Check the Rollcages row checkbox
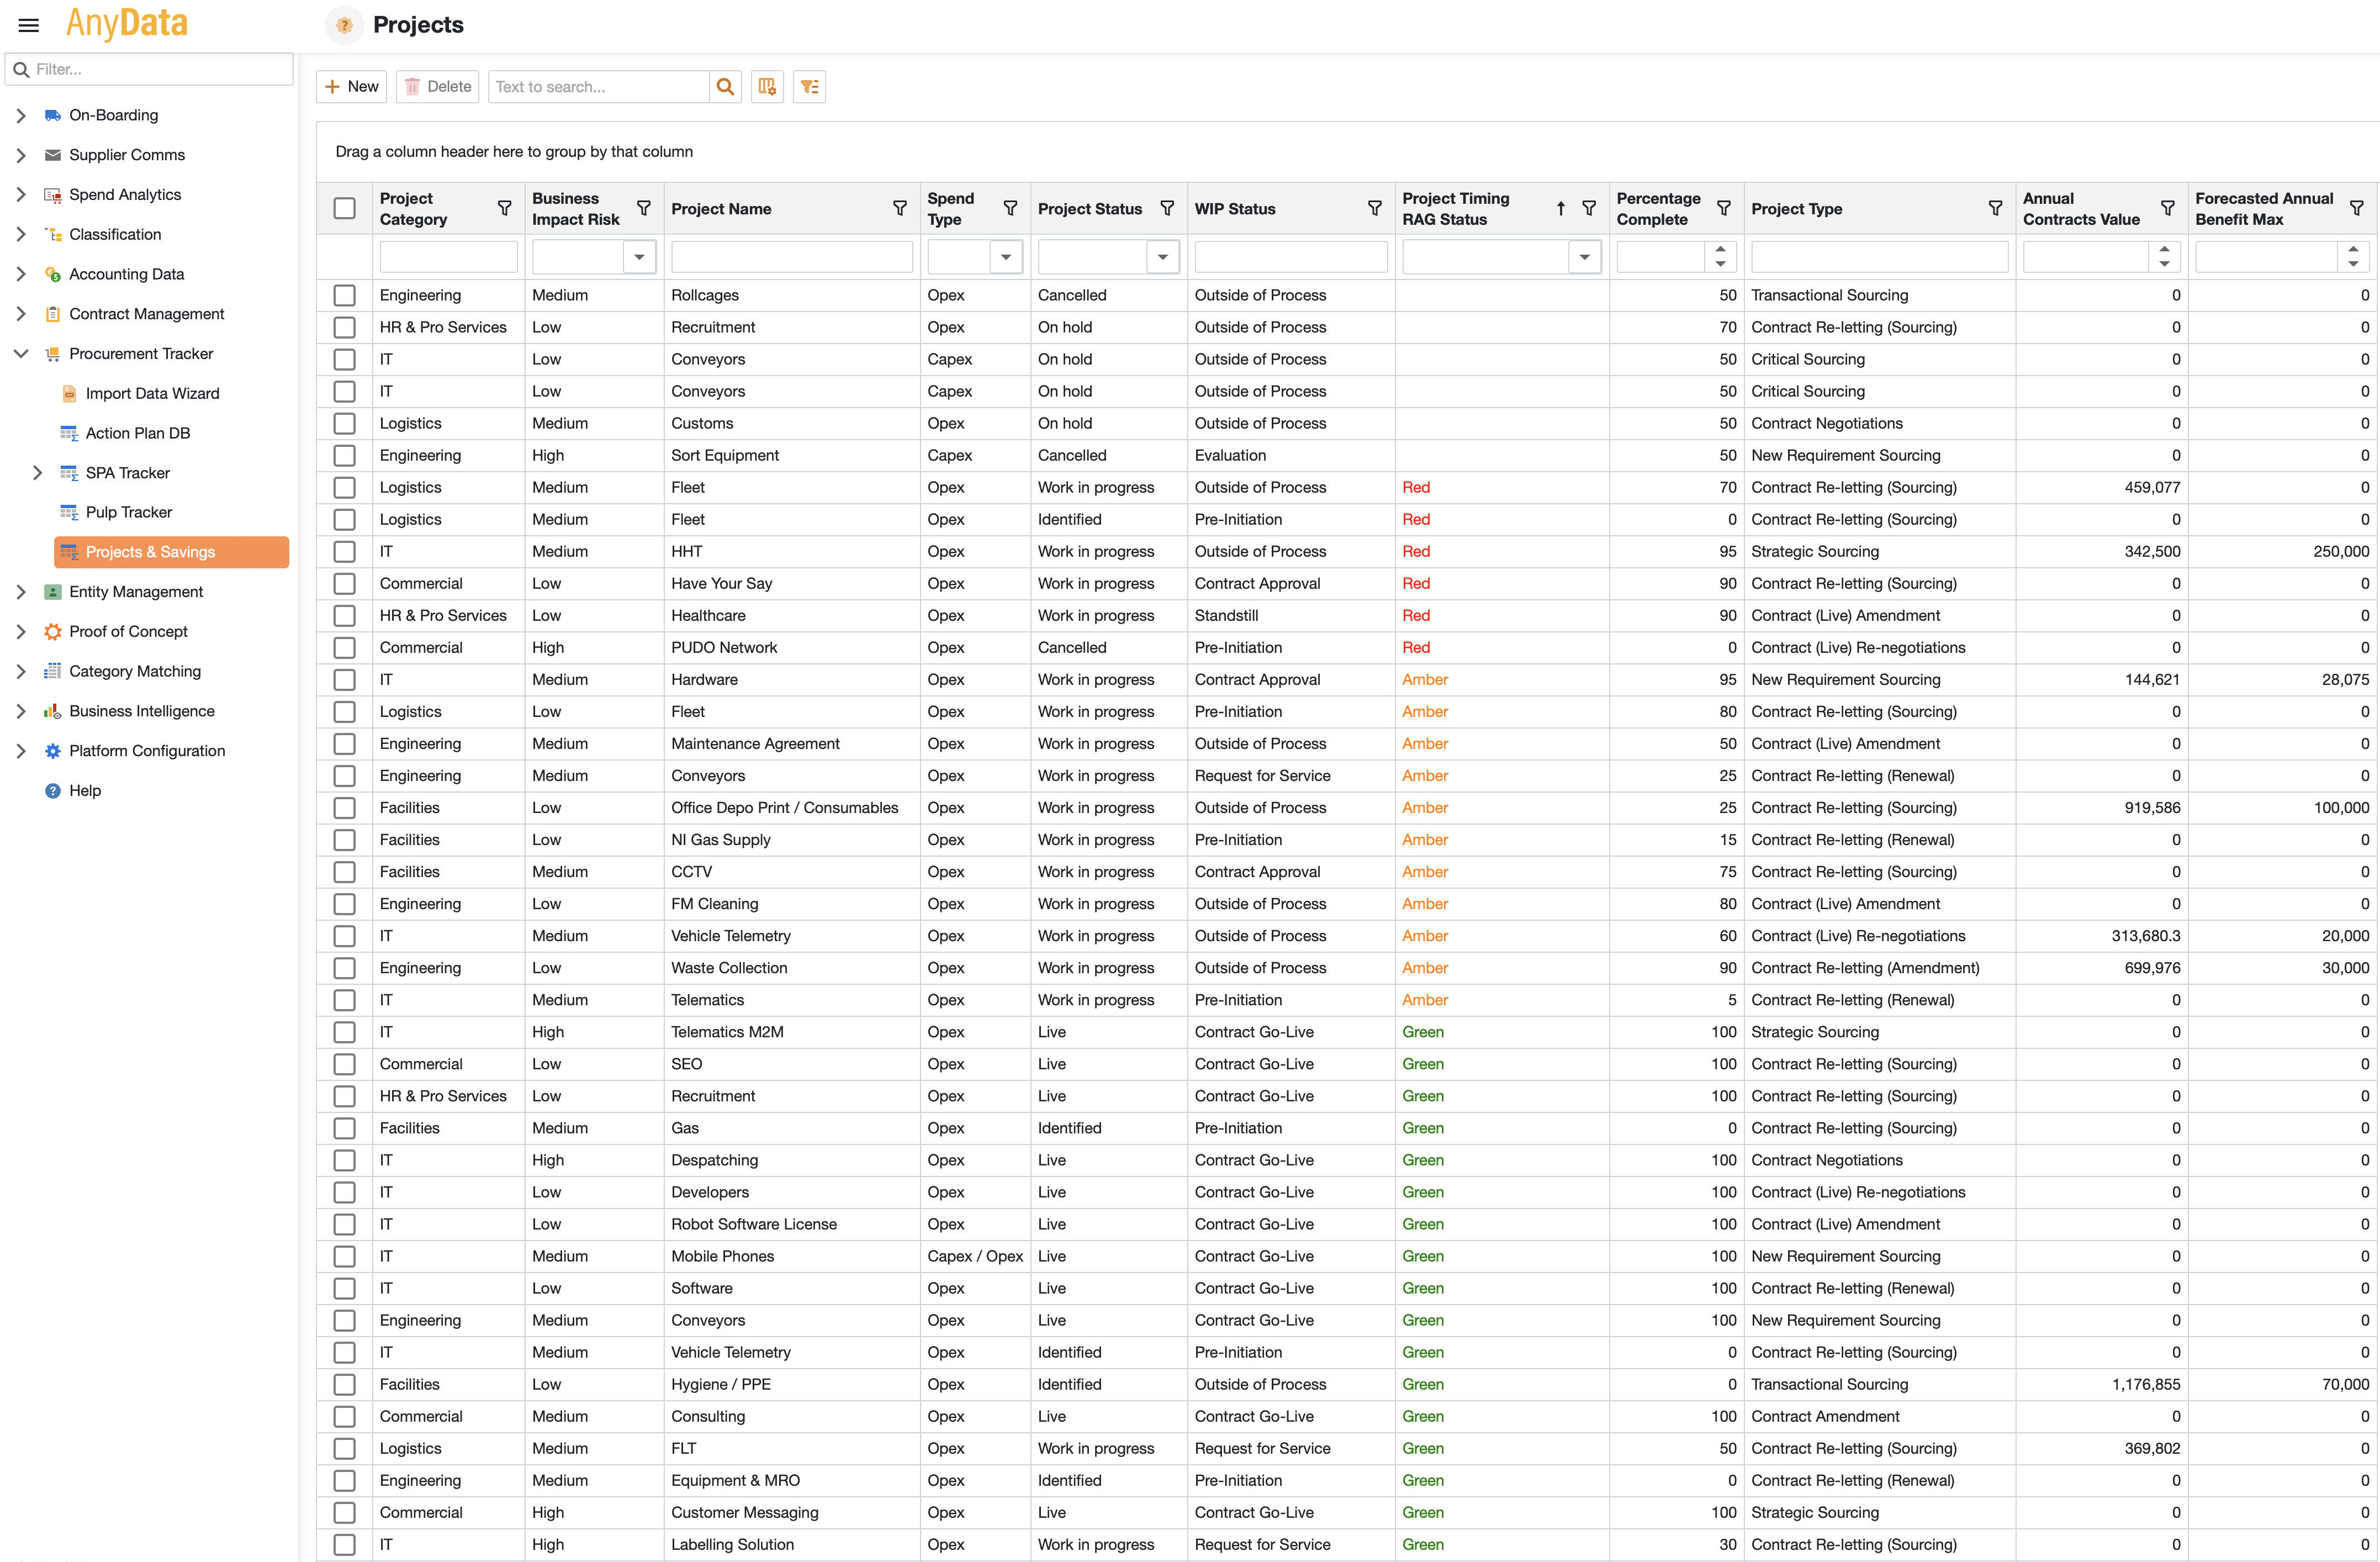 click(344, 295)
